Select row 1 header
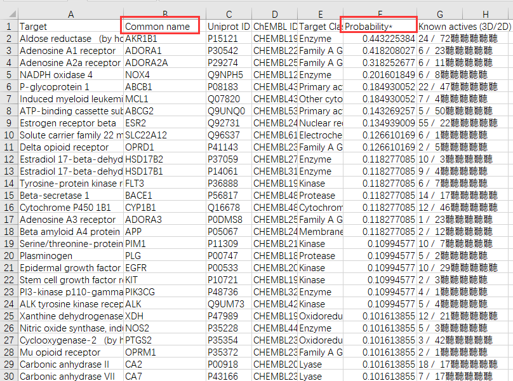The height and width of the screenshot is (381, 513). pos(9,27)
